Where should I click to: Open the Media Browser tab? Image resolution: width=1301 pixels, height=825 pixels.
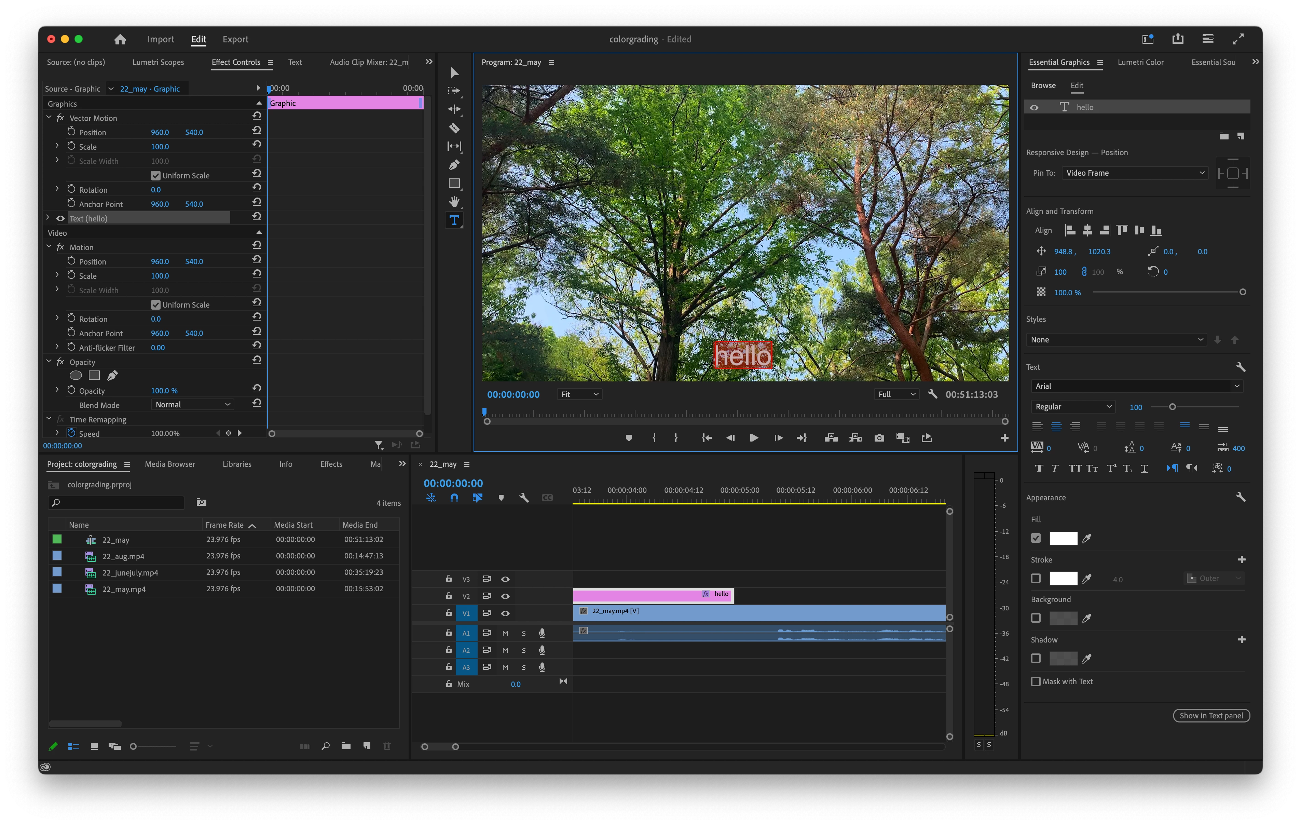pyautogui.click(x=170, y=464)
